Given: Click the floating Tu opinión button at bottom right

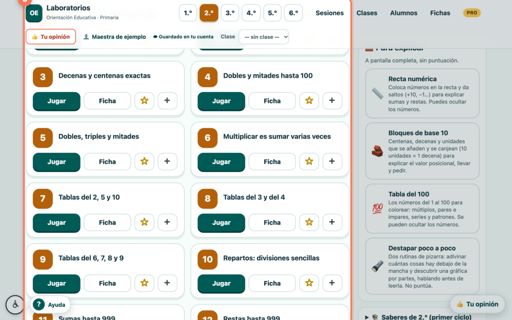Looking at the screenshot, I should [477, 304].
